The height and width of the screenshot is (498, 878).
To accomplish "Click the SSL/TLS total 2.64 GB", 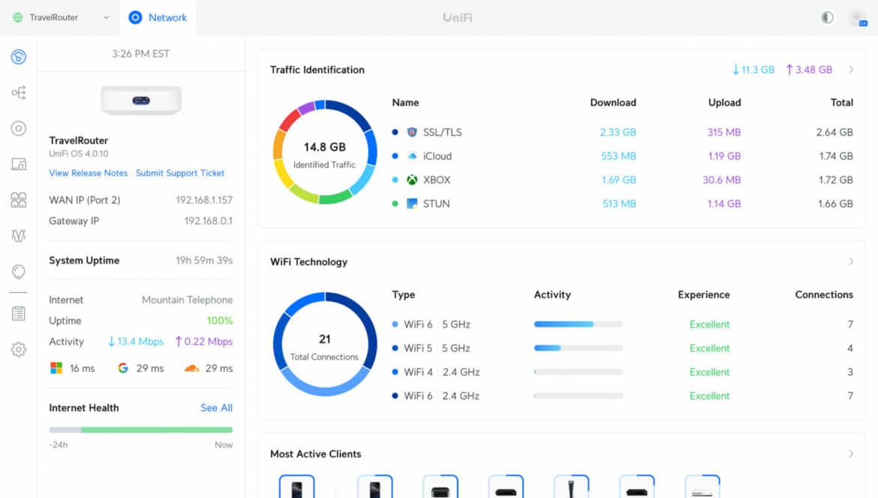I will pyautogui.click(x=834, y=132).
